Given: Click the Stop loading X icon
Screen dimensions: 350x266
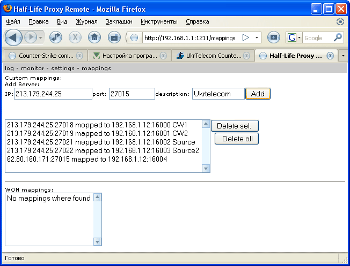Looking at the screenshot, I should tap(75, 37).
